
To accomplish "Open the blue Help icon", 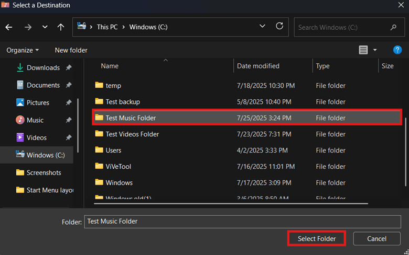I will (x=397, y=50).
